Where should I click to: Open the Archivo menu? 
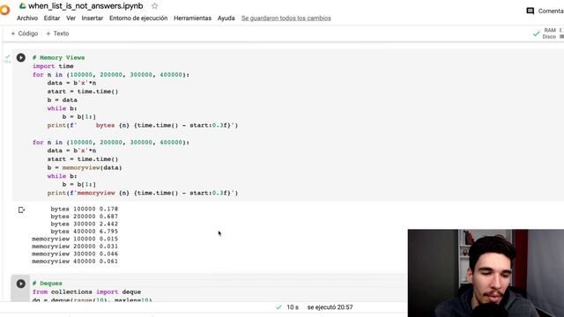click(27, 18)
